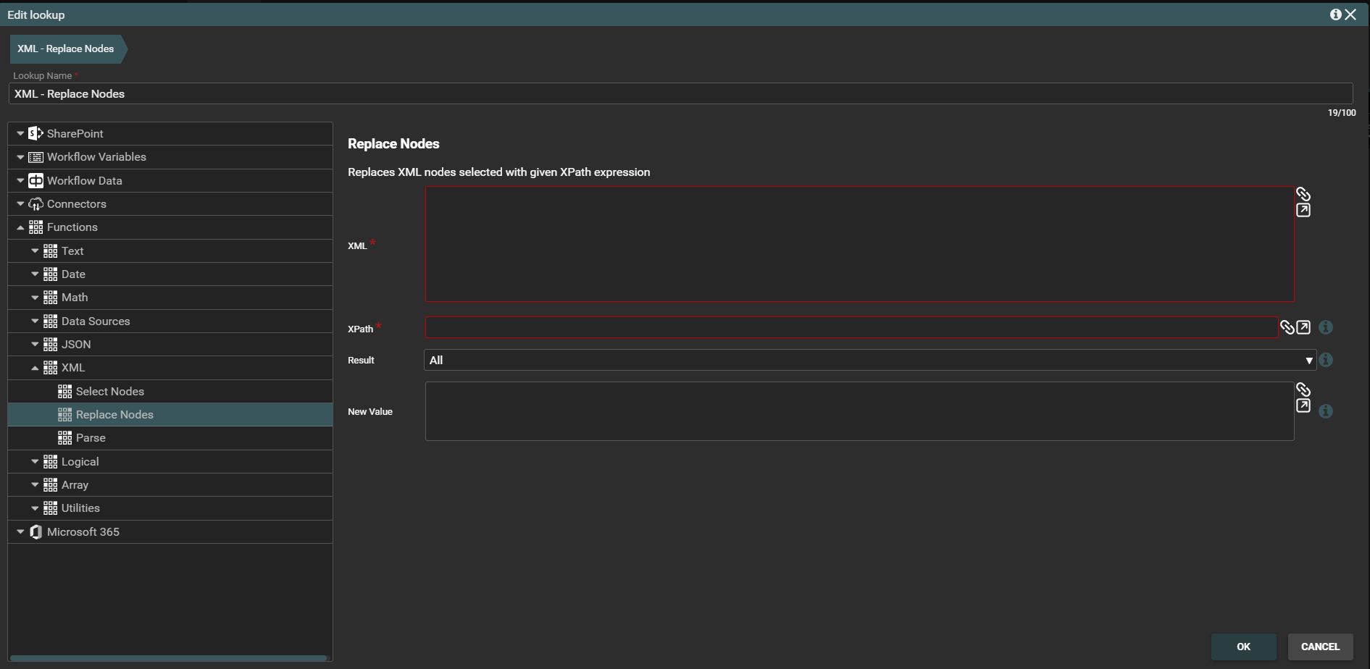Expand the JSON functions group

(35, 345)
